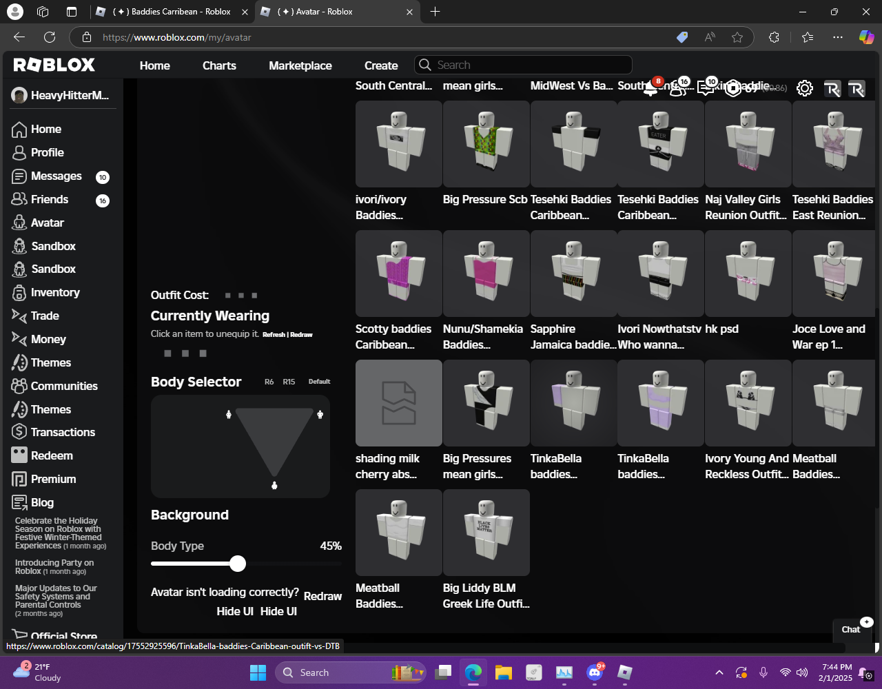Add this page to favorites star
This screenshot has width=882, height=689.
[737, 37]
